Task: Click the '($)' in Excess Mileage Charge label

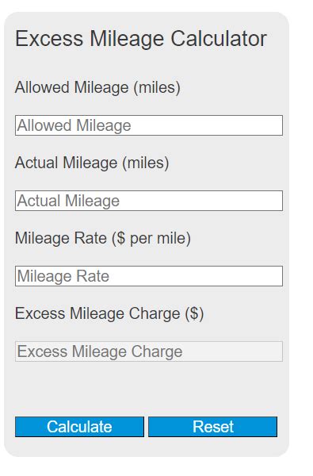Action: point(194,313)
